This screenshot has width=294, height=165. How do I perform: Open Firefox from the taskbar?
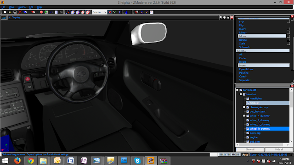coord(17,161)
